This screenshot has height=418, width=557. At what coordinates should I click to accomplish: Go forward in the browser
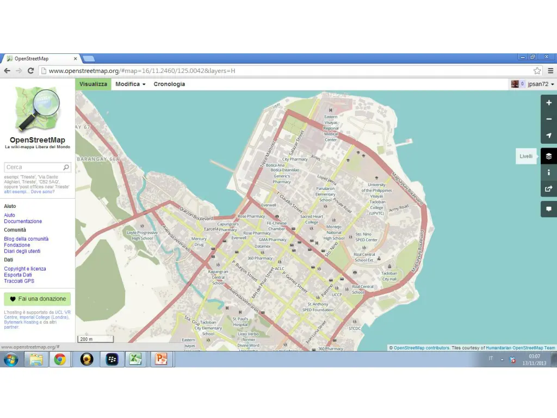point(19,71)
